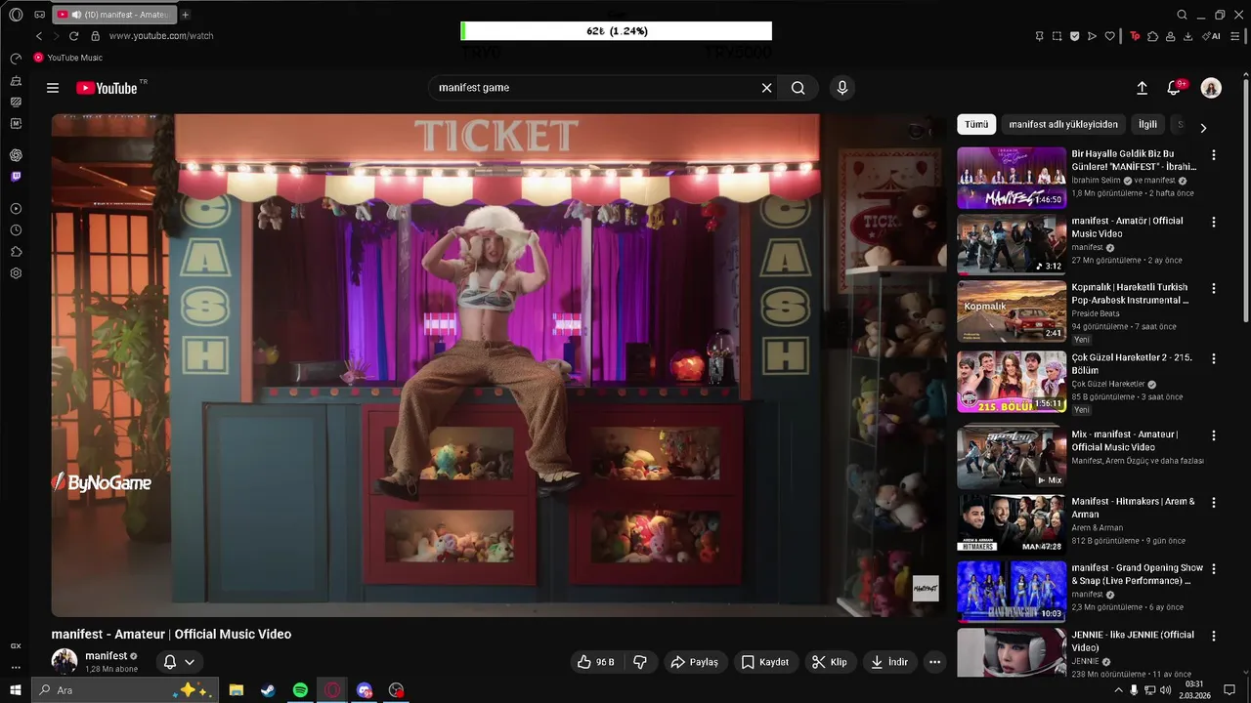Open options for Kopmalık video
This screenshot has width=1251, height=703.
[1214, 289]
